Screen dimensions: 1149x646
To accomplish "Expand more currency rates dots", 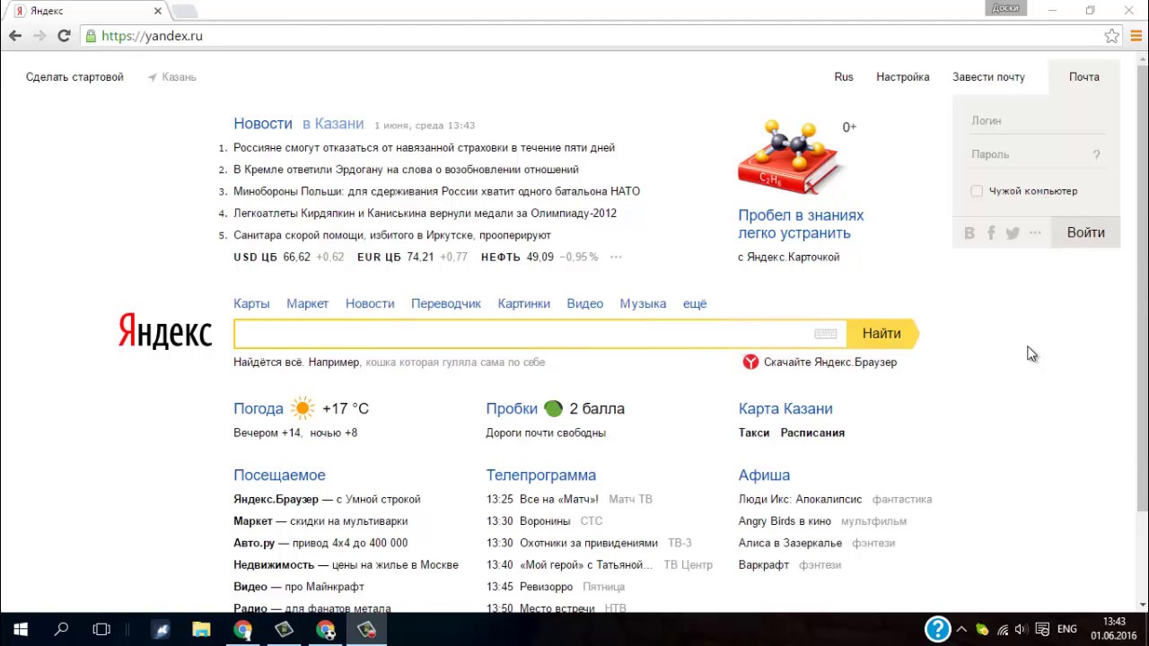I will click(x=616, y=258).
